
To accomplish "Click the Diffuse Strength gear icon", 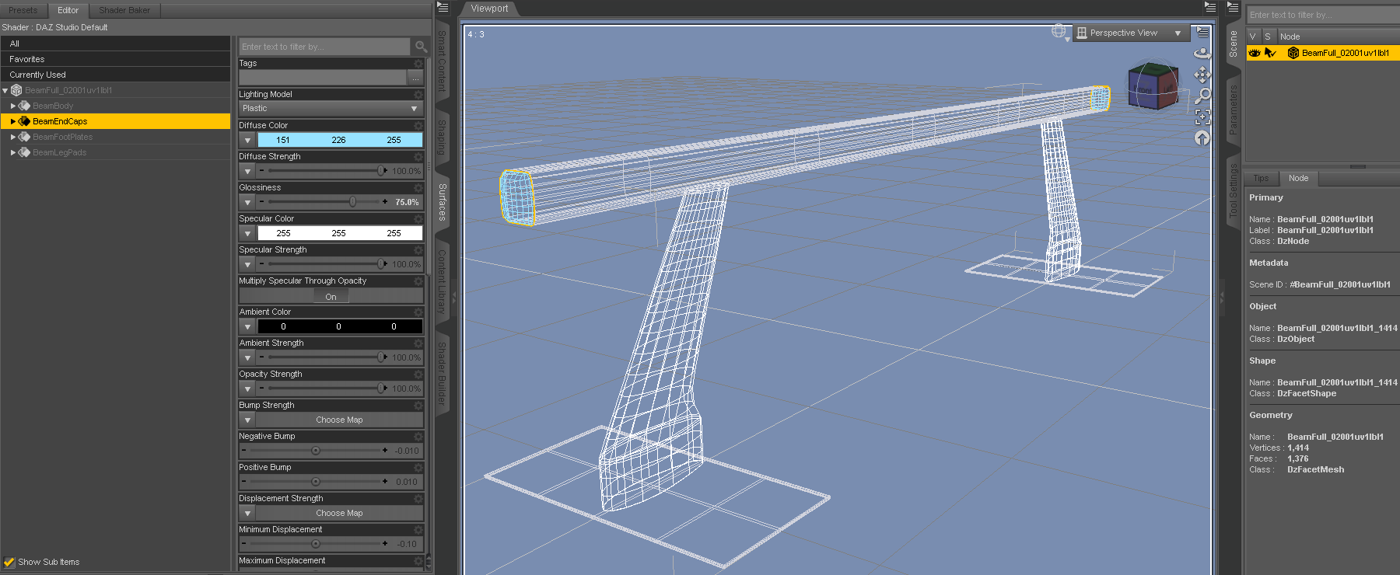I will click(418, 157).
